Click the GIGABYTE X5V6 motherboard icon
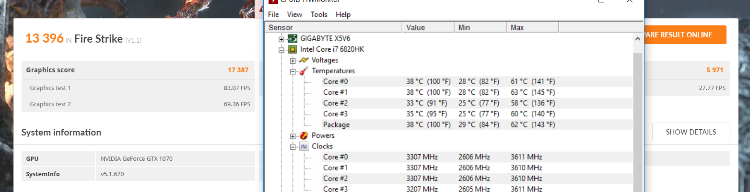Image resolution: width=750 pixels, height=192 pixels. [x=292, y=38]
